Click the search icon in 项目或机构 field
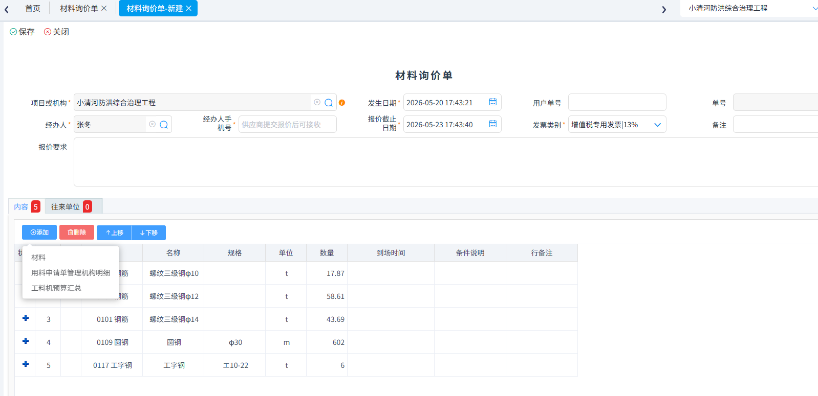 click(x=329, y=103)
